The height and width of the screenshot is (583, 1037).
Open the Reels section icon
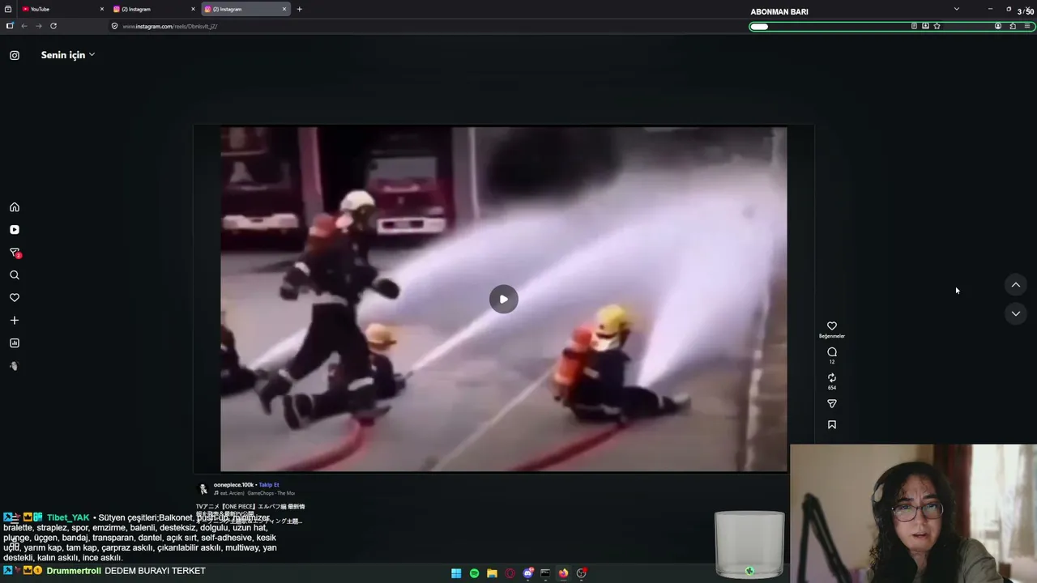point(15,230)
